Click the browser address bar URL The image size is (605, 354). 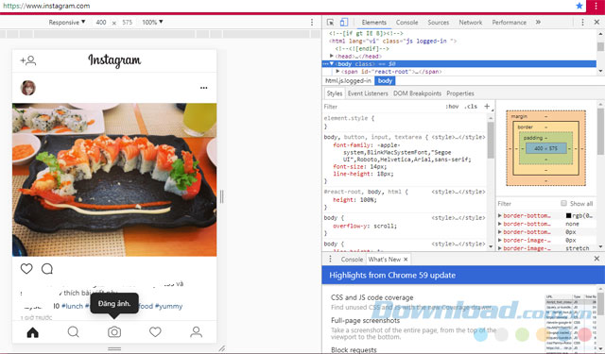point(46,6)
